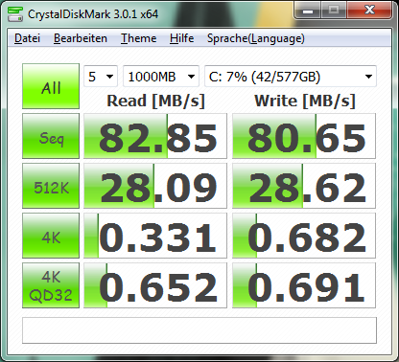The image size is (399, 362).
Task: Expand the 1000MB test size dropdown
Action: (161, 77)
